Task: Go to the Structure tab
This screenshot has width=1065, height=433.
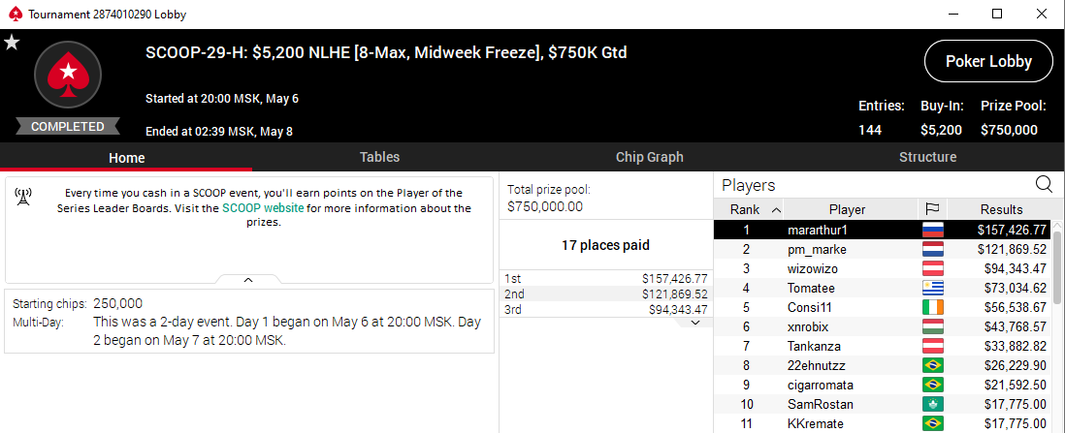Action: click(927, 157)
